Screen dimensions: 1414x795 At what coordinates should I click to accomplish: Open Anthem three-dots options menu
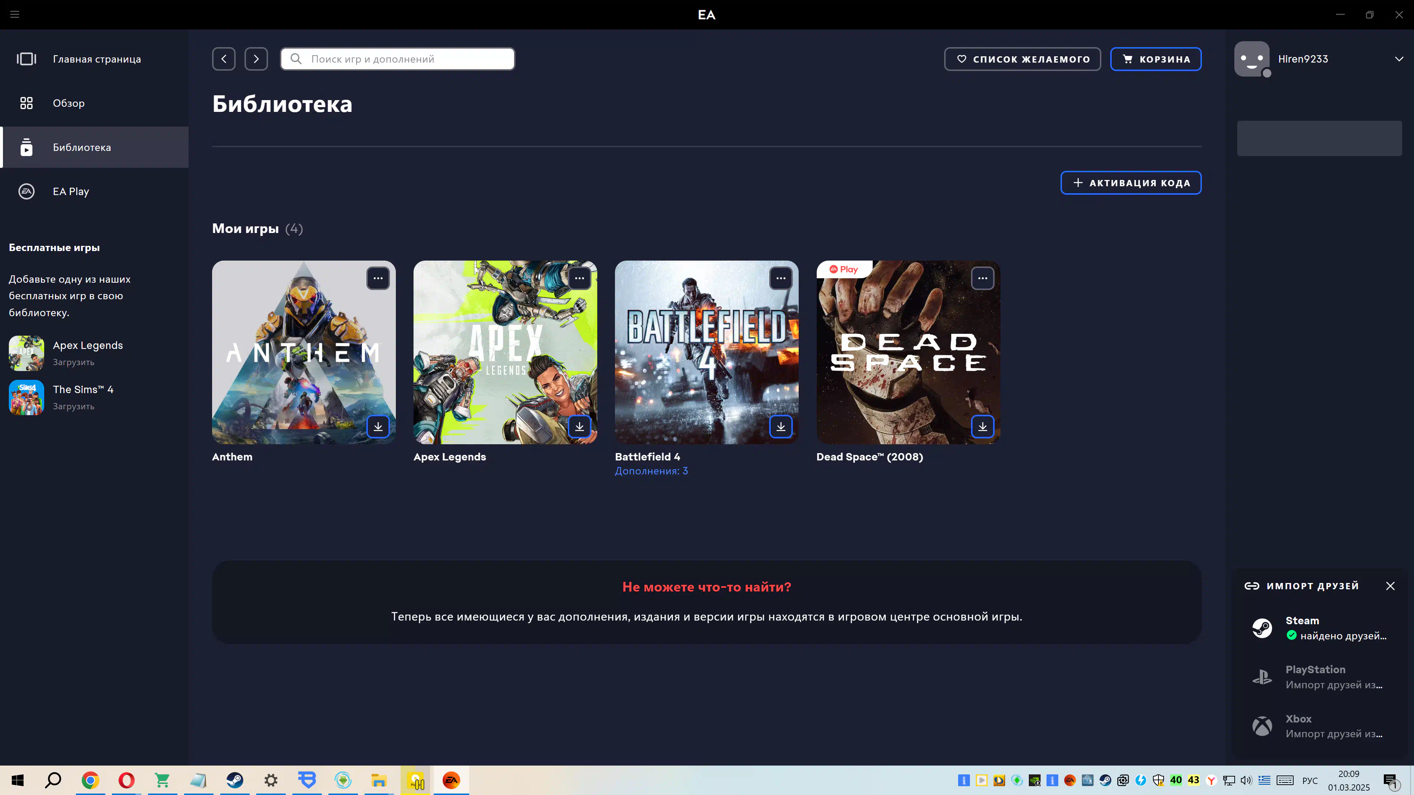click(378, 278)
